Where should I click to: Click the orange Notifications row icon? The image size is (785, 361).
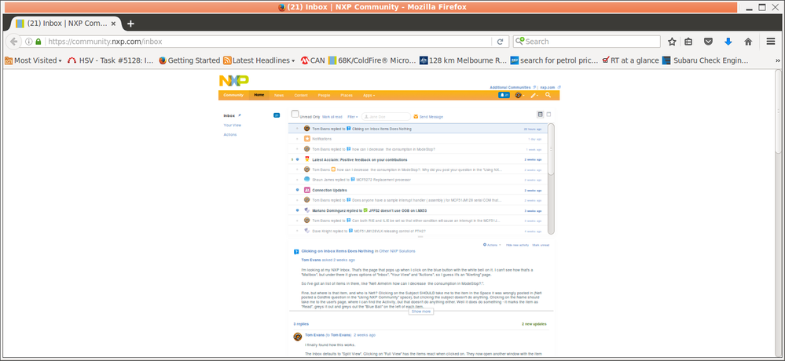pos(307,138)
